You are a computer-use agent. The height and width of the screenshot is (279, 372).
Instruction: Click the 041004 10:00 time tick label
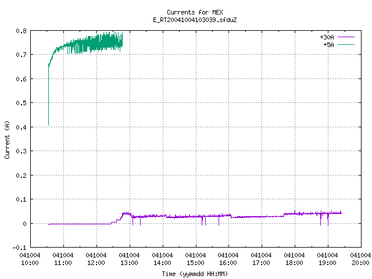point(30,259)
